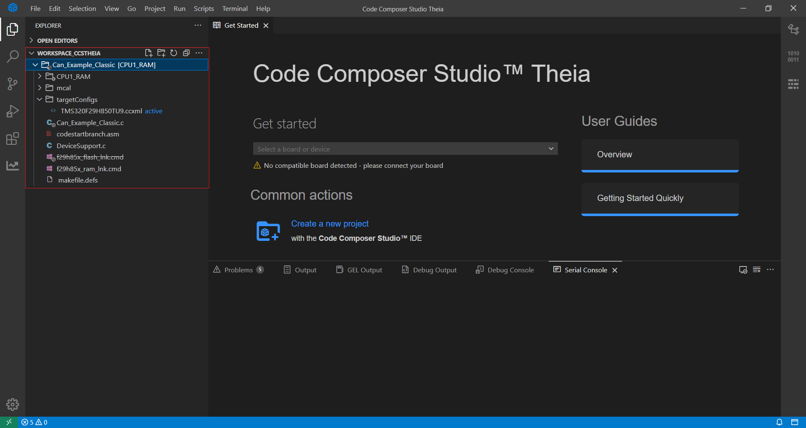Open notifications bell in status bar
This screenshot has width=806, height=428.
[x=779, y=422]
